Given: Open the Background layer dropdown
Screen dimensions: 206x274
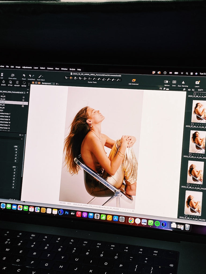Looking at the screenshot, I should coord(48,83).
